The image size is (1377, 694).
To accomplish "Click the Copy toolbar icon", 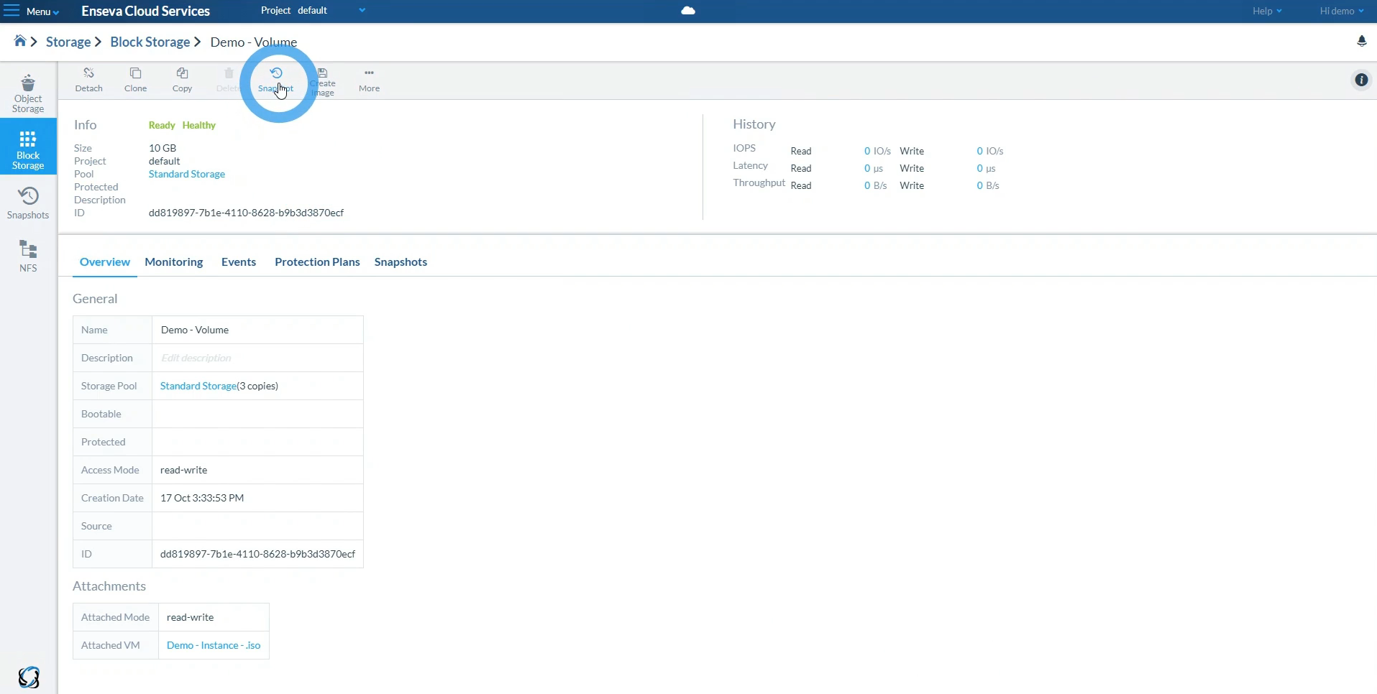I will pyautogui.click(x=183, y=80).
